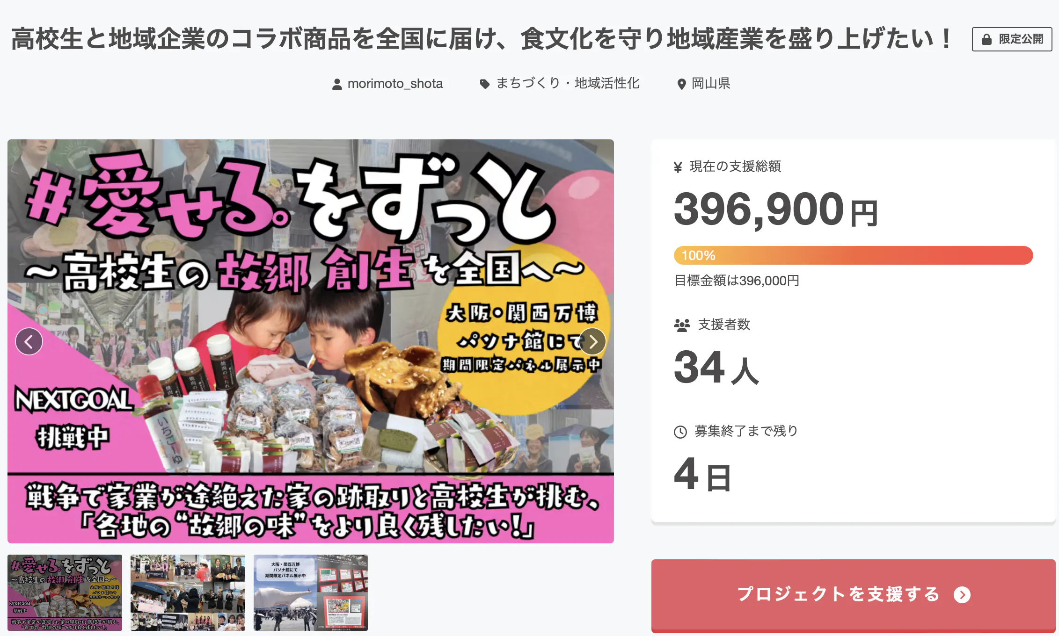Select the first thumbnail with pink banner
Viewport: 1059px width, 636px height.
point(65,593)
